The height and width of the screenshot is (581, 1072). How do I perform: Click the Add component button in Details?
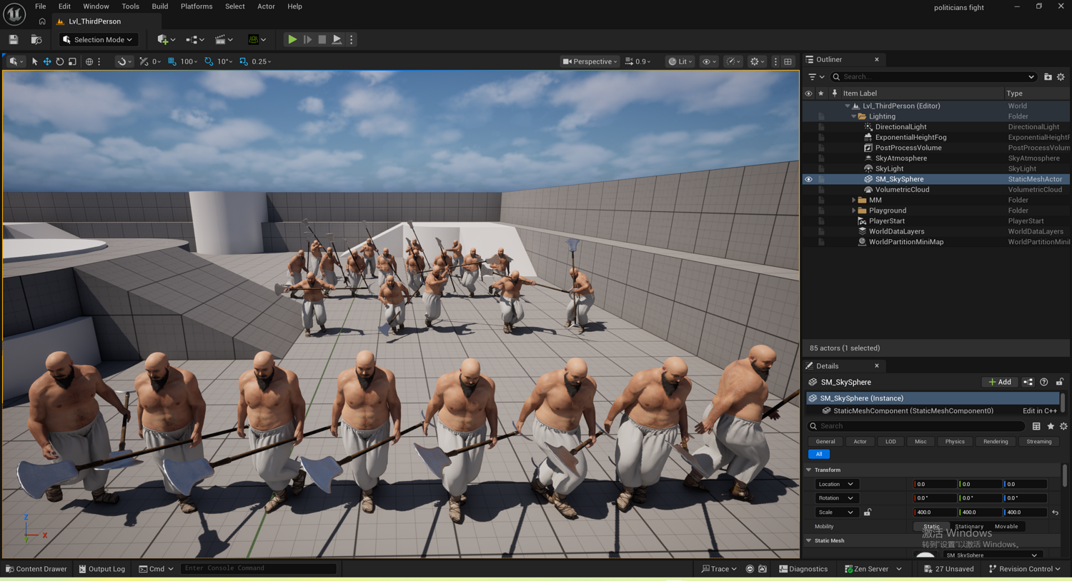[1000, 383]
